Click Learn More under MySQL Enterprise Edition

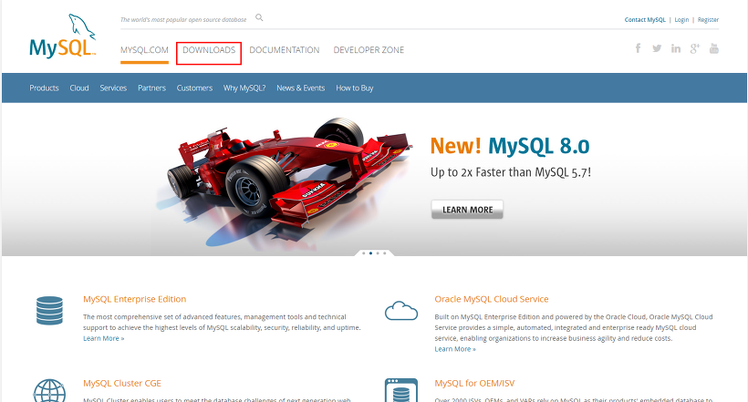pos(103,338)
